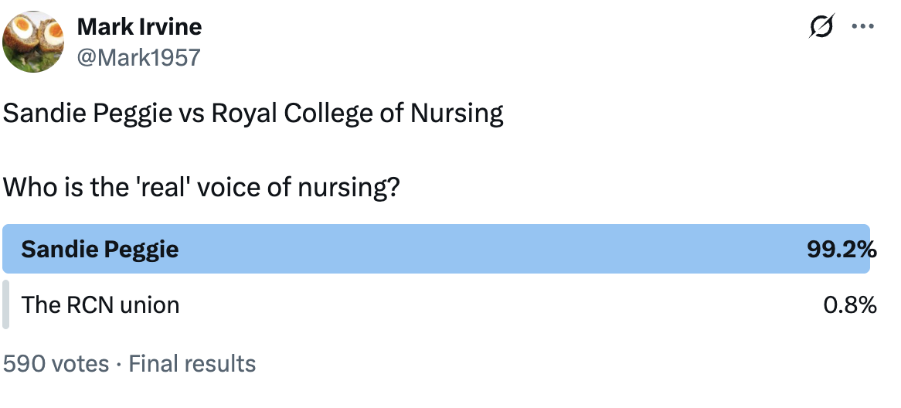Open the three-dot More options menu
This screenshot has height=408, width=901.
click(862, 26)
